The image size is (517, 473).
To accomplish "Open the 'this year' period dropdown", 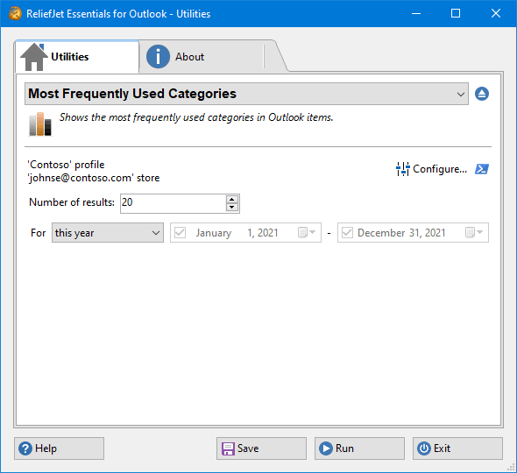I will [x=108, y=233].
